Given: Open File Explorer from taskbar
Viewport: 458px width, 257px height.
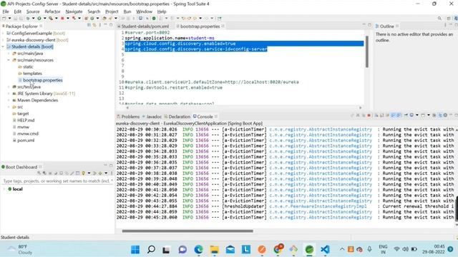Looking at the screenshot, I should 215,249.
